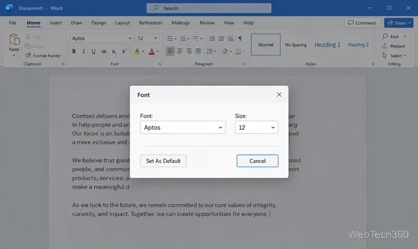Screen dimensions: 418x249
Task: Click the Copy icon in Clipboard group
Action: tap(28, 46)
